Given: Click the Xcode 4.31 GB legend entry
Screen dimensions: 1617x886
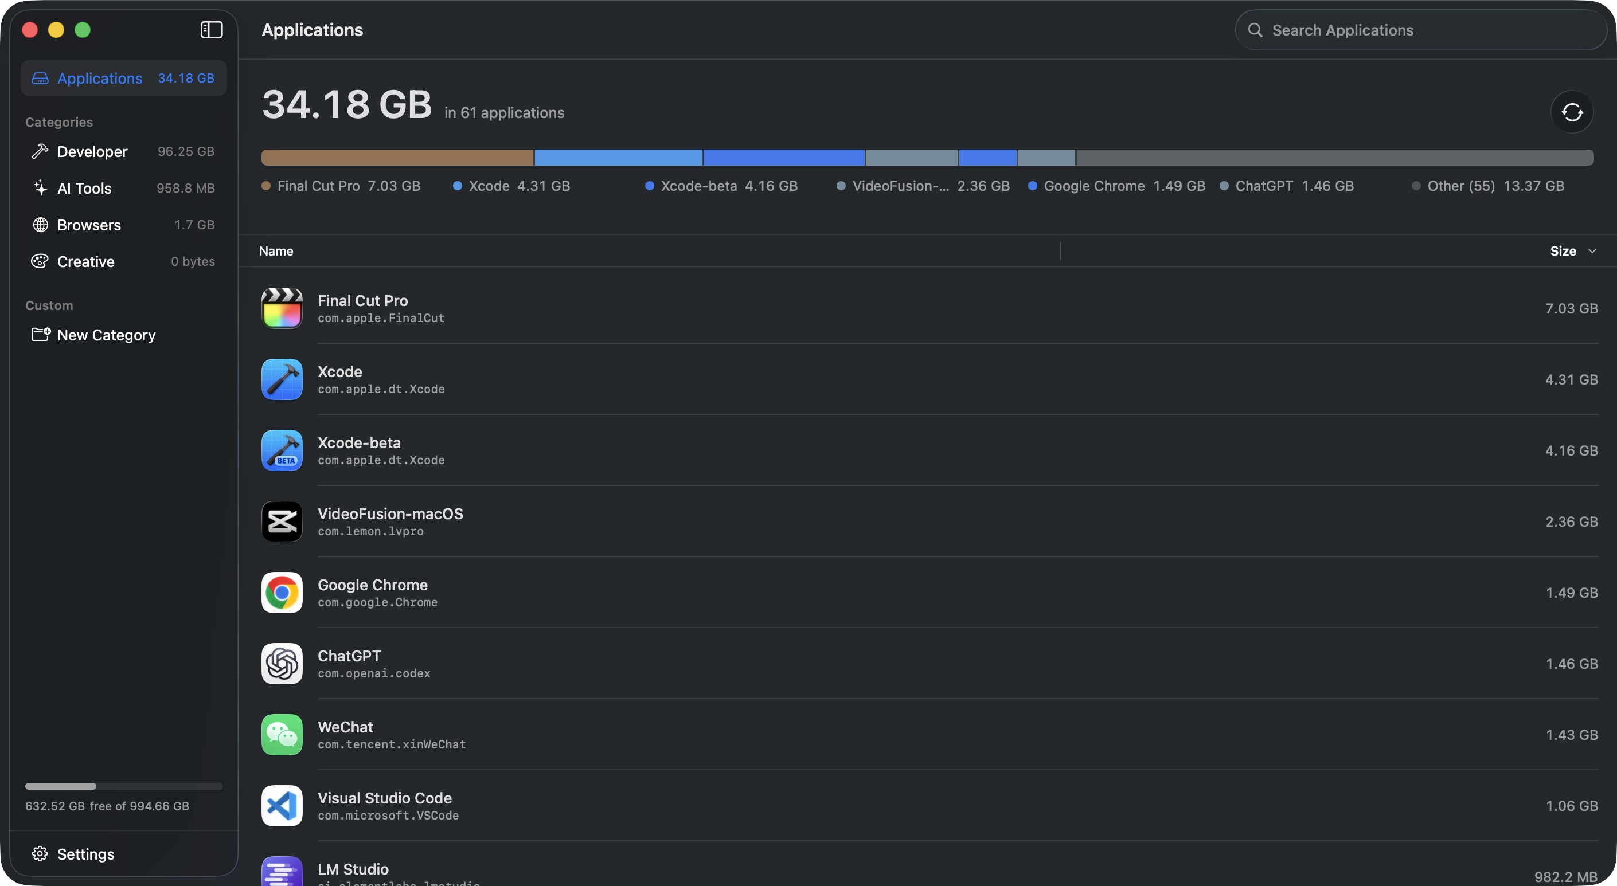Looking at the screenshot, I should tap(511, 186).
